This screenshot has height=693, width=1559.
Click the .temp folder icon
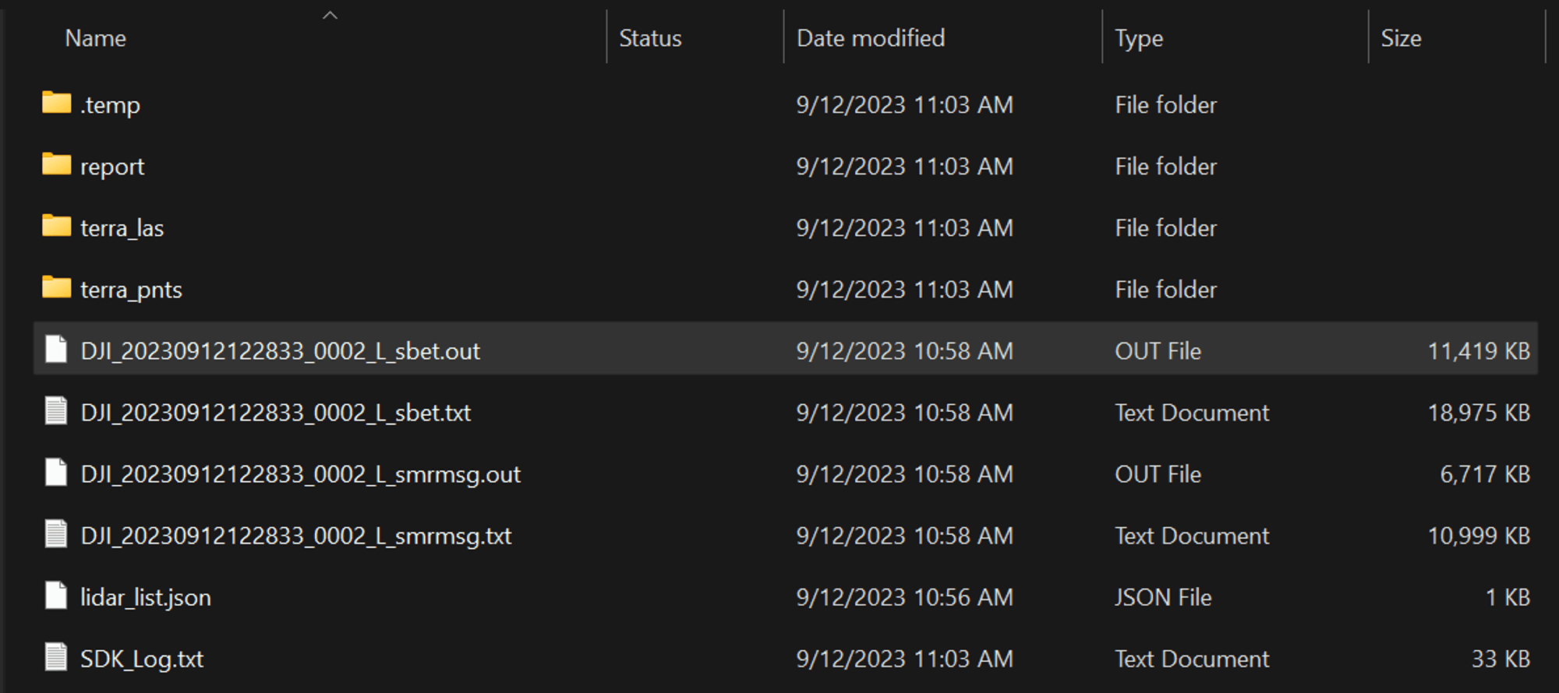(x=56, y=103)
